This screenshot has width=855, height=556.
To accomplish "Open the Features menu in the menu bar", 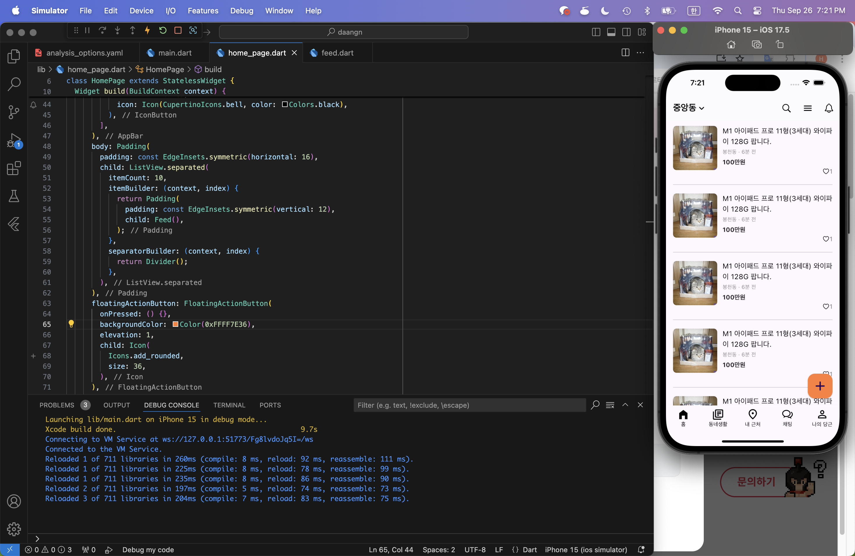I will (203, 11).
